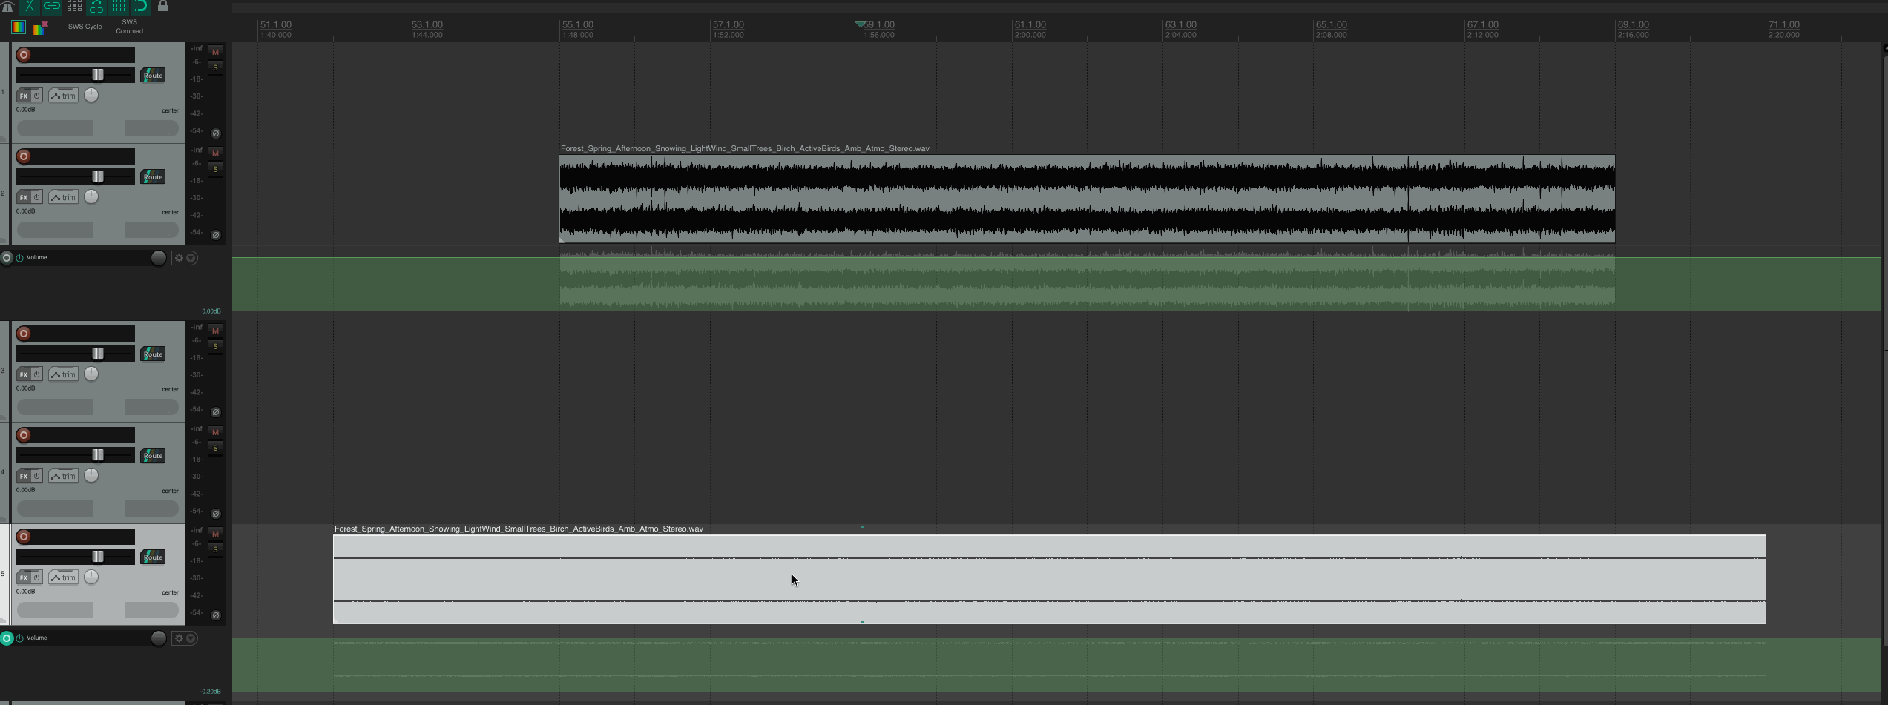Open Route button on track 5
1888x705 pixels.
pyautogui.click(x=153, y=557)
